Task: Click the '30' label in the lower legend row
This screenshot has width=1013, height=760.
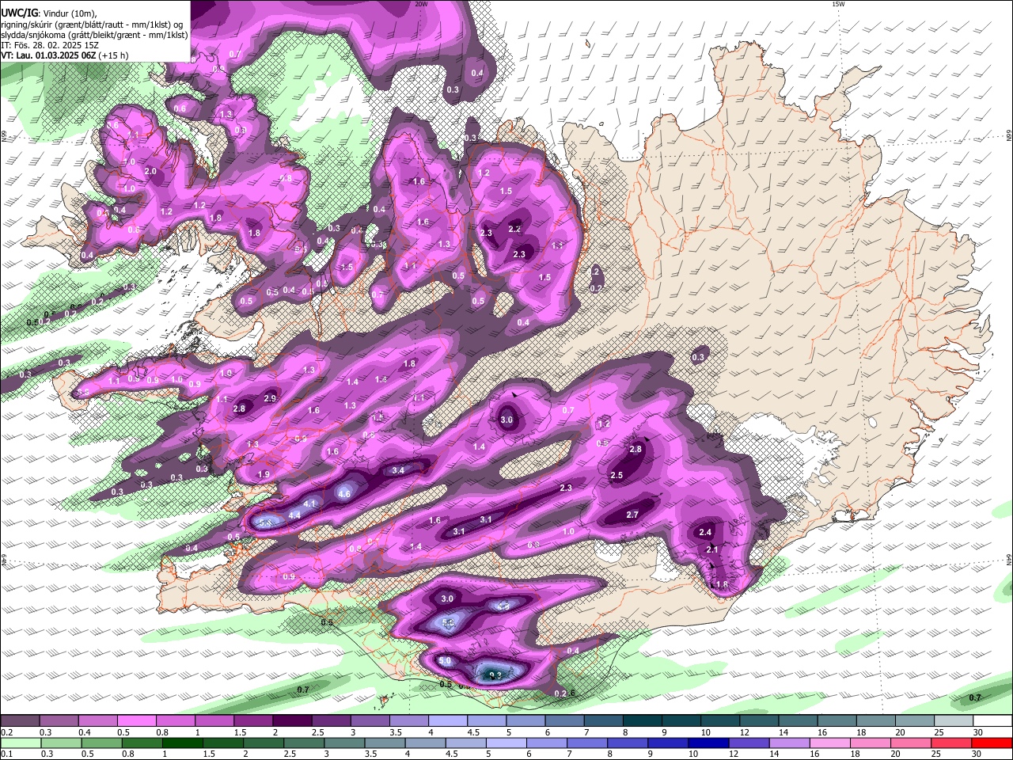Action: [978, 754]
